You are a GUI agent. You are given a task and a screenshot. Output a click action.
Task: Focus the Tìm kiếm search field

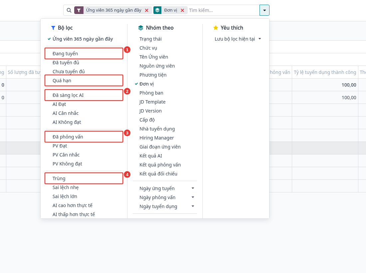[223, 10]
